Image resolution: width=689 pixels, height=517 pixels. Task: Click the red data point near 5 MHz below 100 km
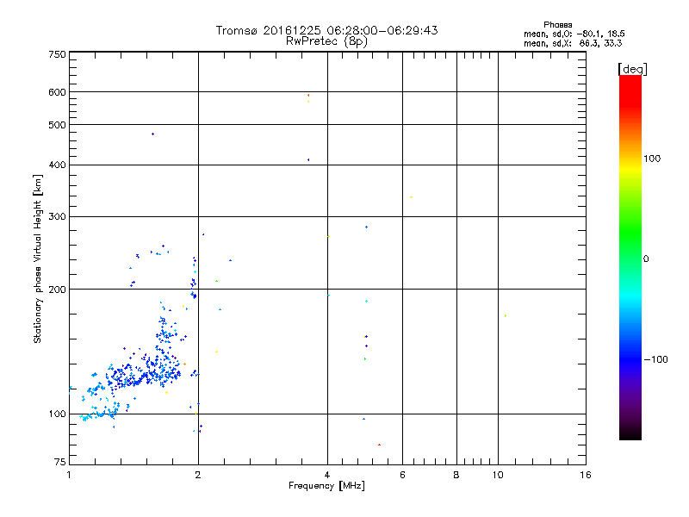coord(379,445)
